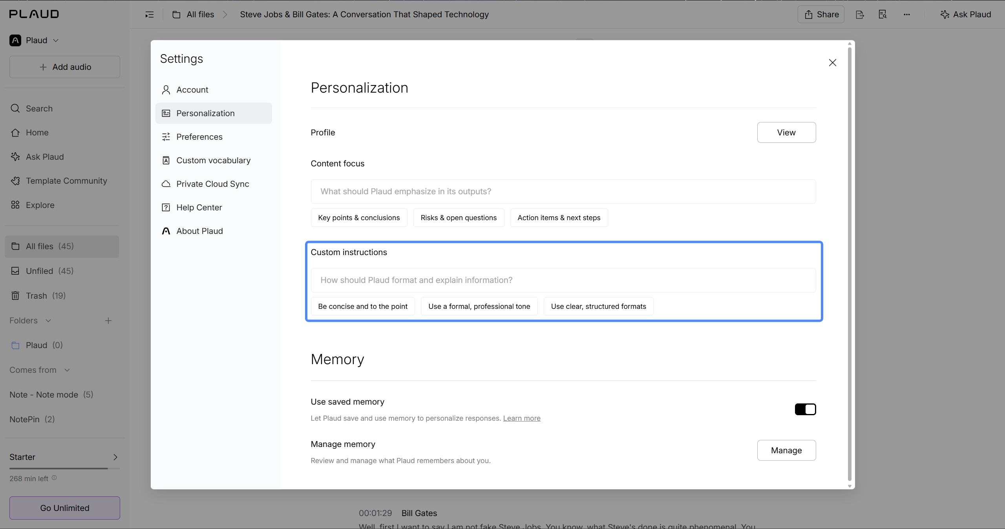This screenshot has width=1005, height=529.
Task: Collapse the sidebar using the toggle icon
Action: tap(150, 15)
